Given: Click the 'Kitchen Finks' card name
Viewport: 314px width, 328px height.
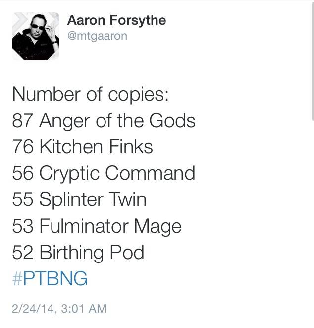Looking at the screenshot, I should pyautogui.click(x=96, y=147).
